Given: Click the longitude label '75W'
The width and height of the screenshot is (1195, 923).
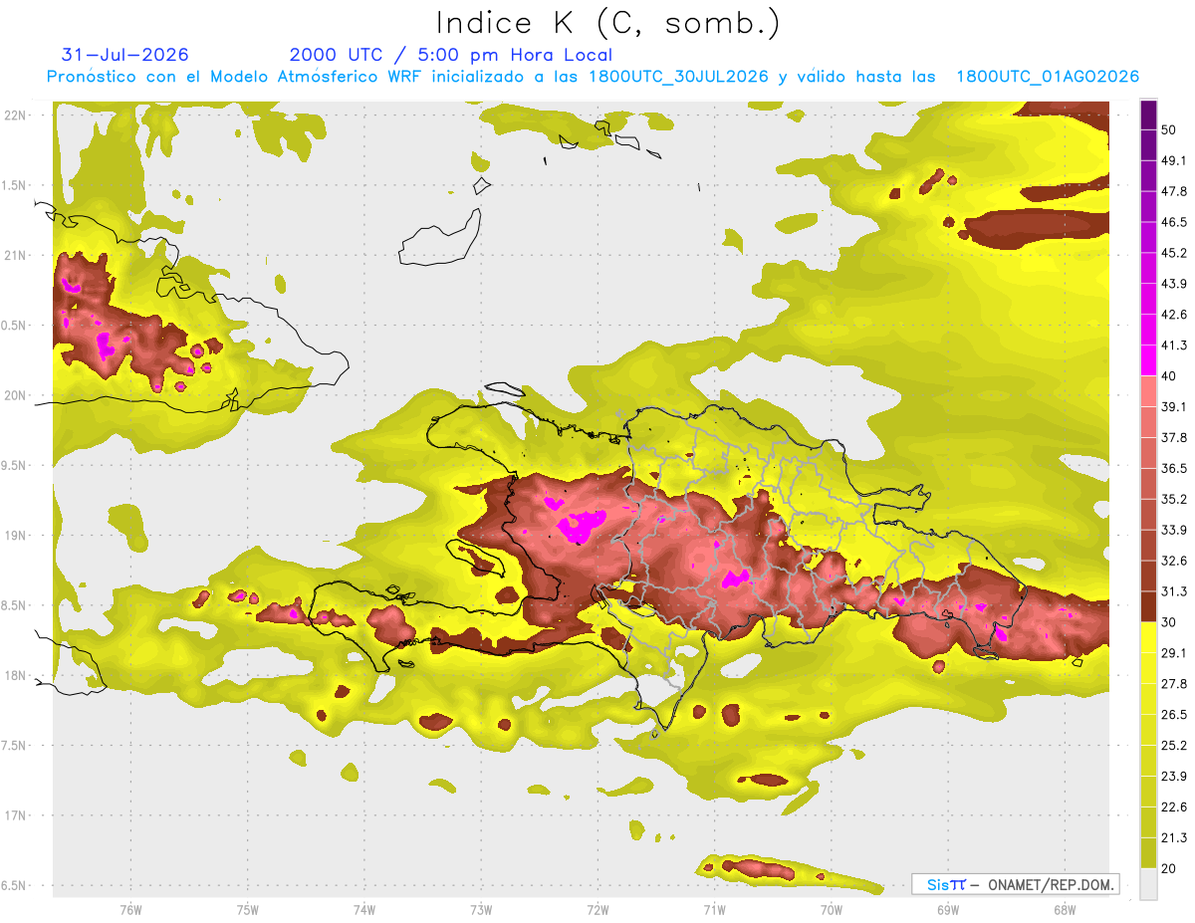Looking at the screenshot, I should pos(247,910).
